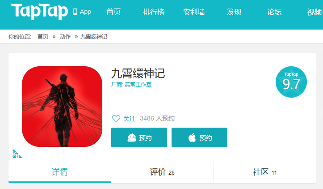Open 发现 in navigation bar
This screenshot has width=323, height=189.
pyautogui.click(x=234, y=12)
